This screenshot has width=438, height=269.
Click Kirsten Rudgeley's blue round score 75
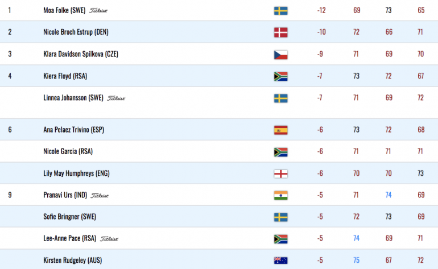click(356, 260)
